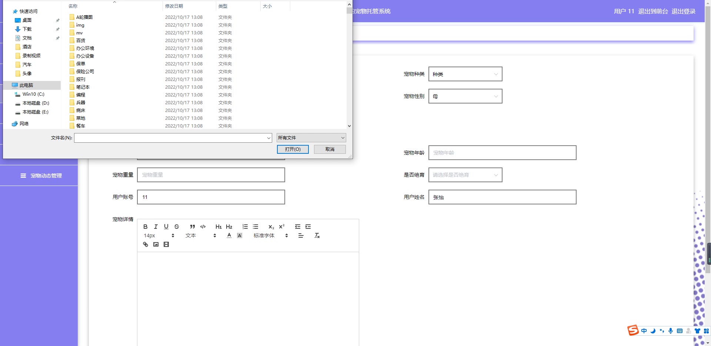Click into the 用户姓名 input field
Viewport: 711px width, 346px height.
pos(502,197)
